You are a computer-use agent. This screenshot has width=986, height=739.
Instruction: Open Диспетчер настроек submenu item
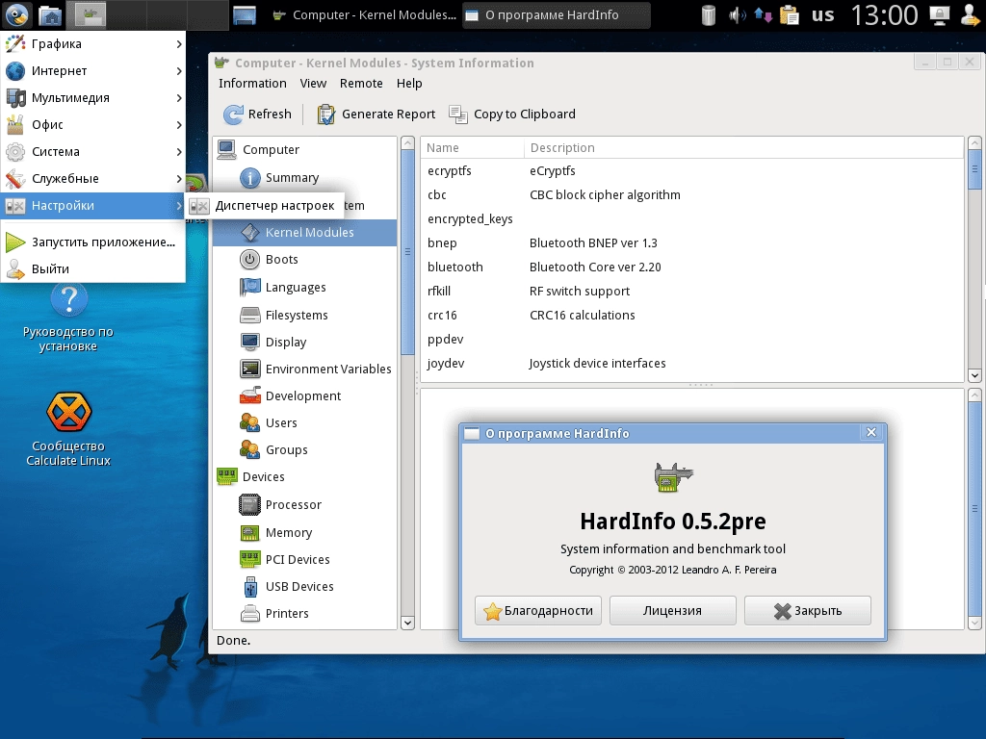265,206
